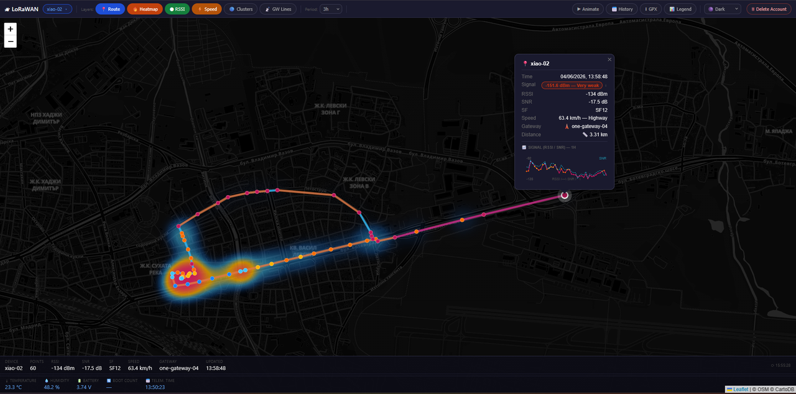Click the white dot icon on RSSI button

click(x=172, y=9)
